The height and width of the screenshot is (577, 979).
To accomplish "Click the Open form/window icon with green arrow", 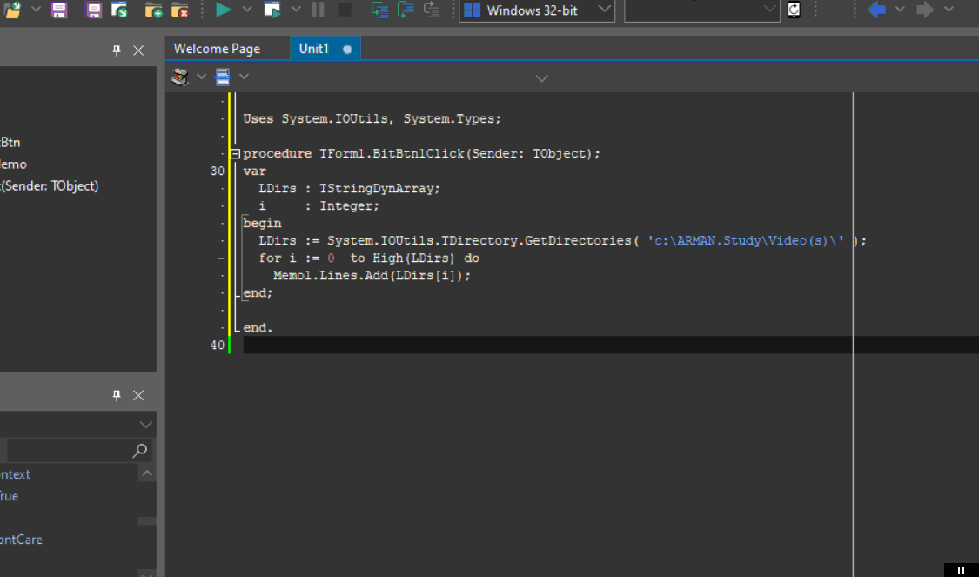I will coord(119,10).
